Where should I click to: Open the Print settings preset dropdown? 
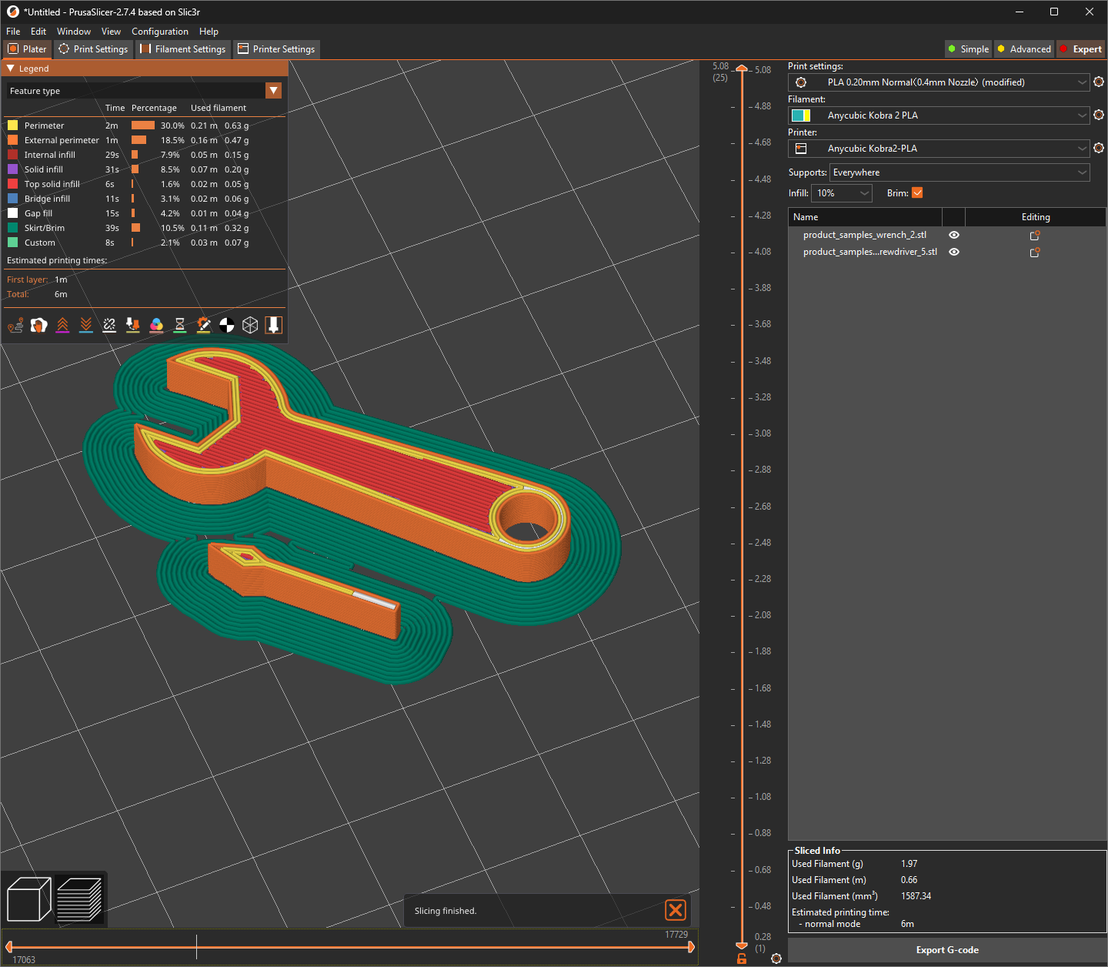(x=939, y=82)
